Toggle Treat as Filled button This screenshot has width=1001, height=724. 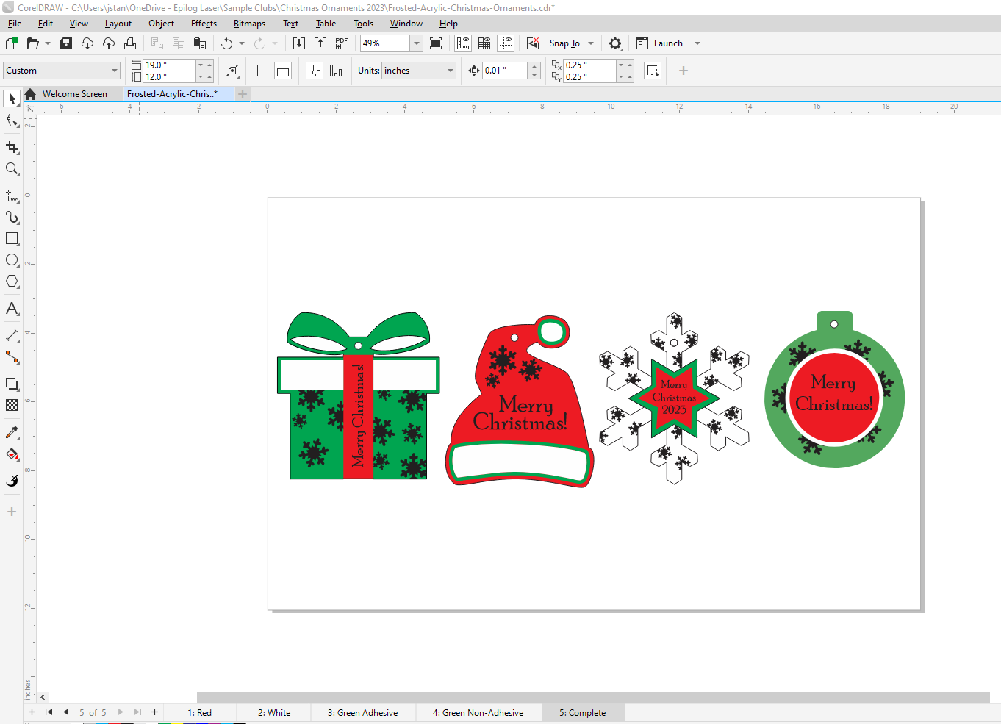652,71
